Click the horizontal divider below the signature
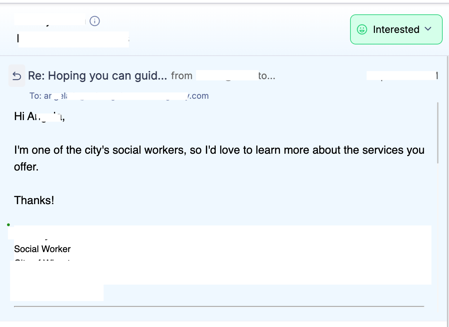This screenshot has width=449, height=327. (x=219, y=306)
